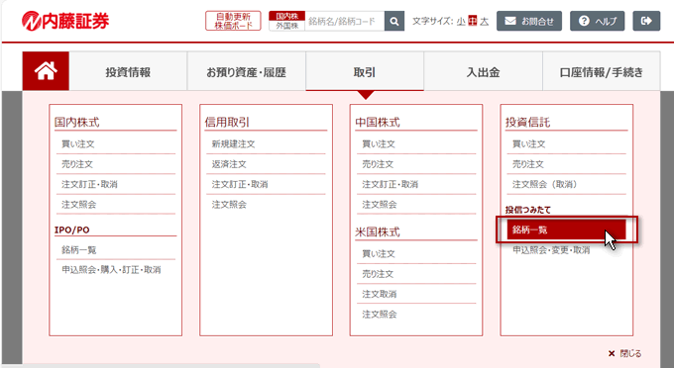Select 国内株 search toggle
Image resolution: width=674 pixels, height=368 pixels.
click(x=287, y=16)
